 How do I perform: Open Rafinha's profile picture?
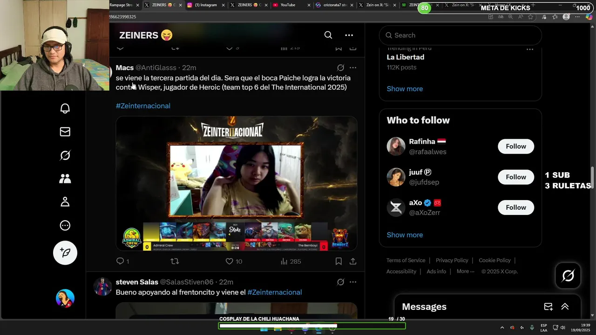[396, 147]
